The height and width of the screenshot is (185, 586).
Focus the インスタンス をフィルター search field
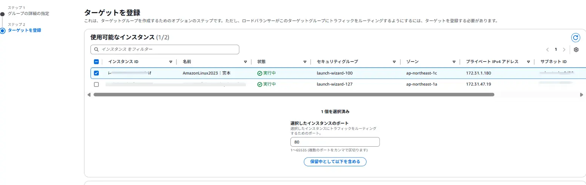[x=165, y=50]
